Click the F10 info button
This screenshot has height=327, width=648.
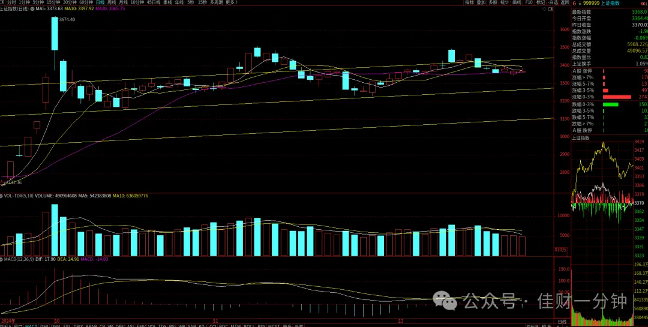pyautogui.click(x=529, y=2)
